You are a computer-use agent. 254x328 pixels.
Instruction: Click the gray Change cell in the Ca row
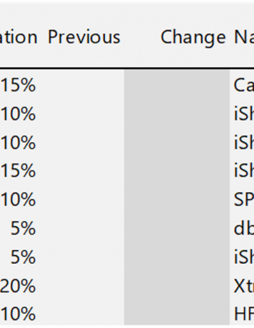coord(177,85)
